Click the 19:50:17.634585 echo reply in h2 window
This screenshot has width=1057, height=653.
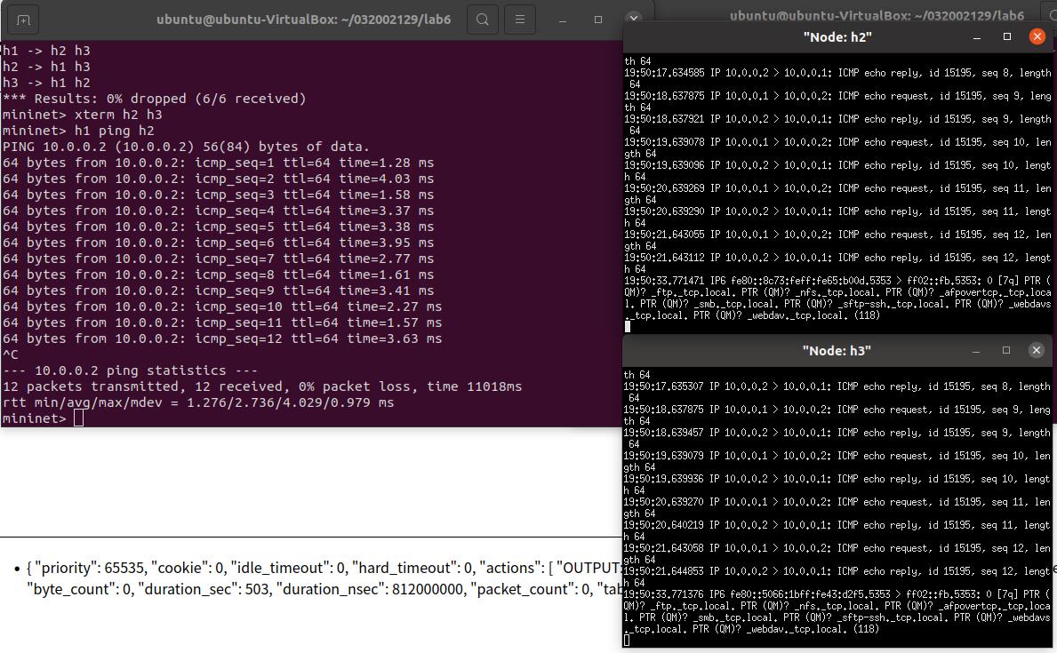click(837, 78)
